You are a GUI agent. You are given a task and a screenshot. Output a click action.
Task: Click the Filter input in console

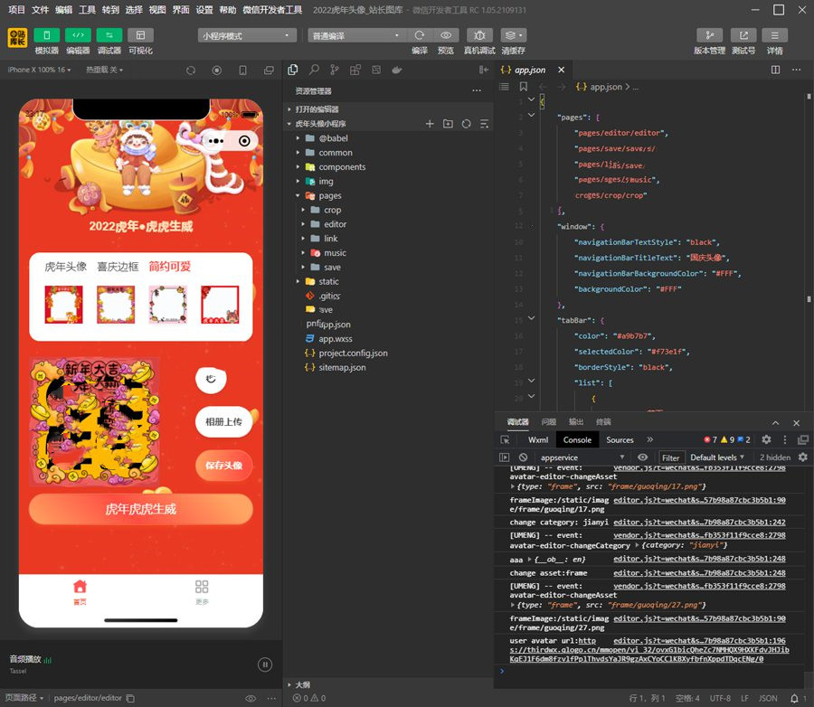pos(670,457)
